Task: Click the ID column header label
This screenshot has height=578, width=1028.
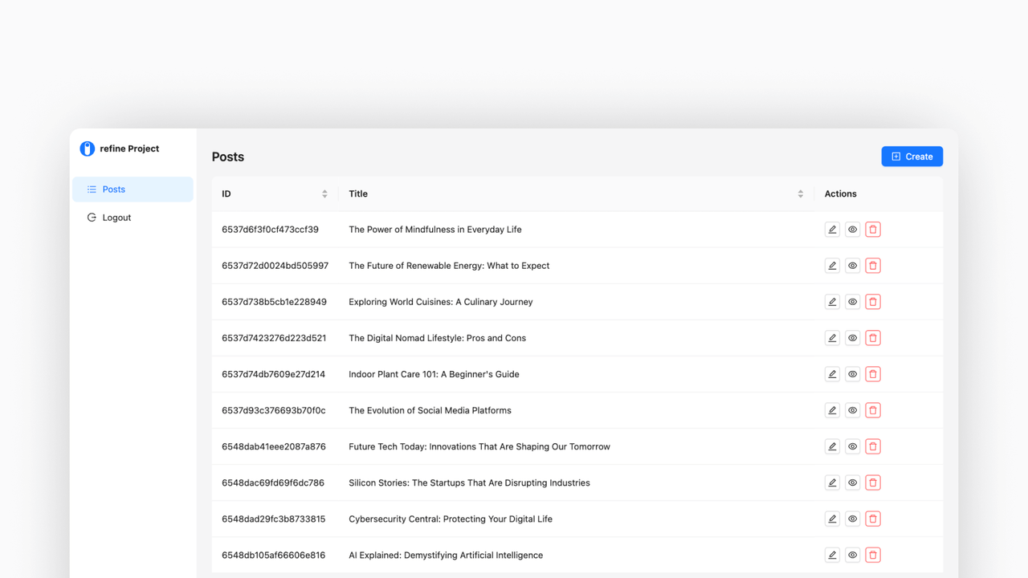Action: [226, 193]
